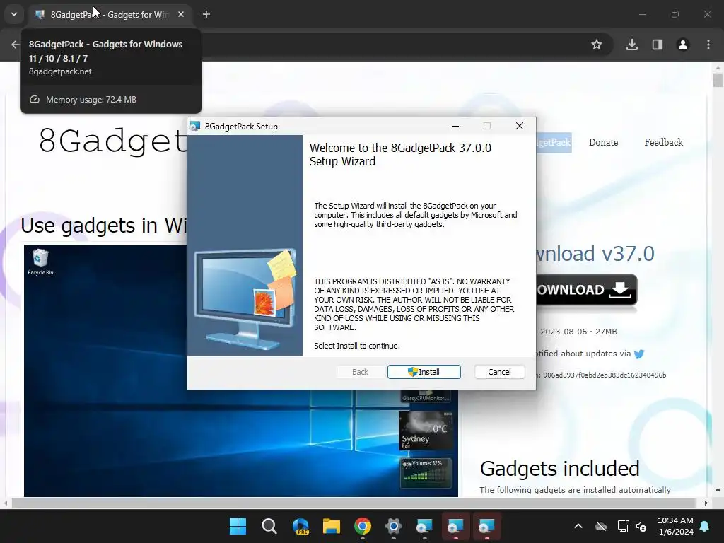Open Chrome downloads tray
Viewport: 724px width, 543px height.
coord(632,45)
